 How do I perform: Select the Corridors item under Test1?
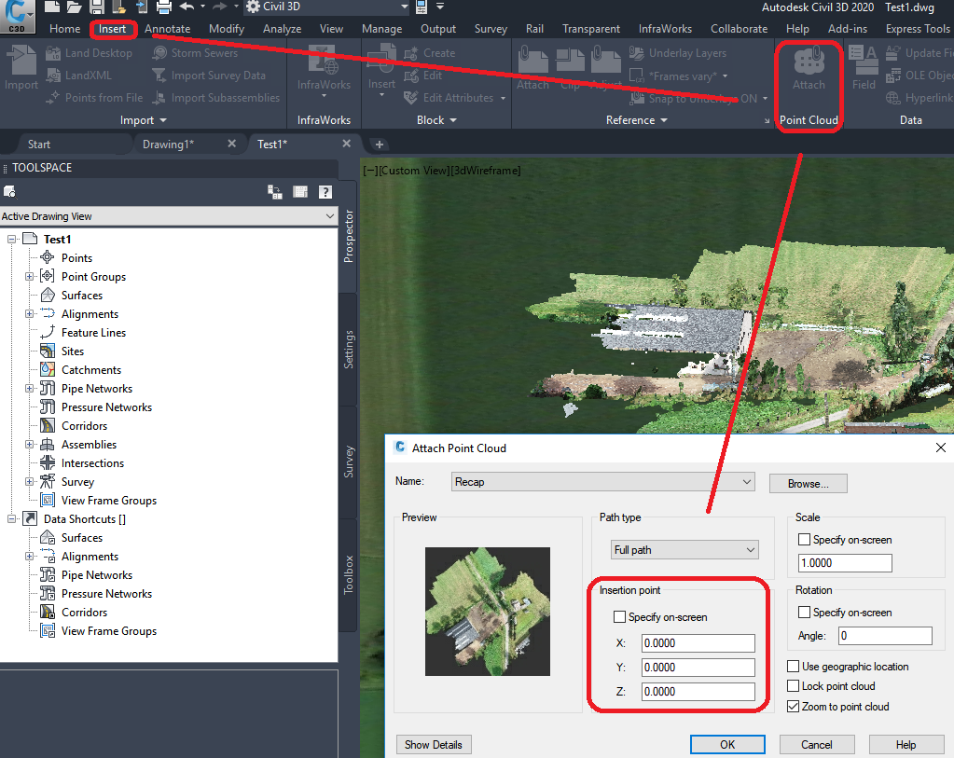(84, 426)
